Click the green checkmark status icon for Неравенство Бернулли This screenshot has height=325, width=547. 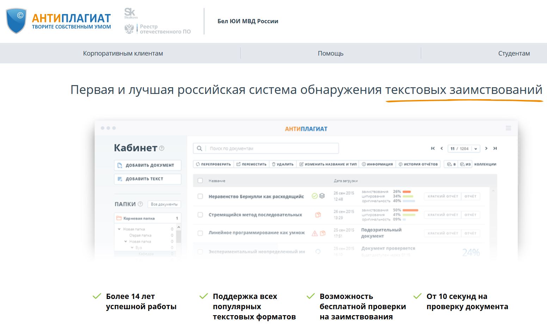pyautogui.click(x=315, y=196)
